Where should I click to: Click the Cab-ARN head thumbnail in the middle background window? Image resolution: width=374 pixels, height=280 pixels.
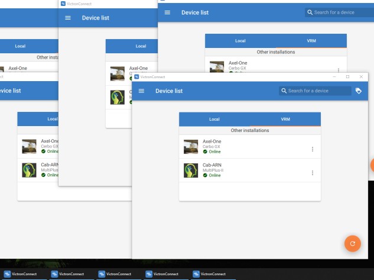coord(118,97)
